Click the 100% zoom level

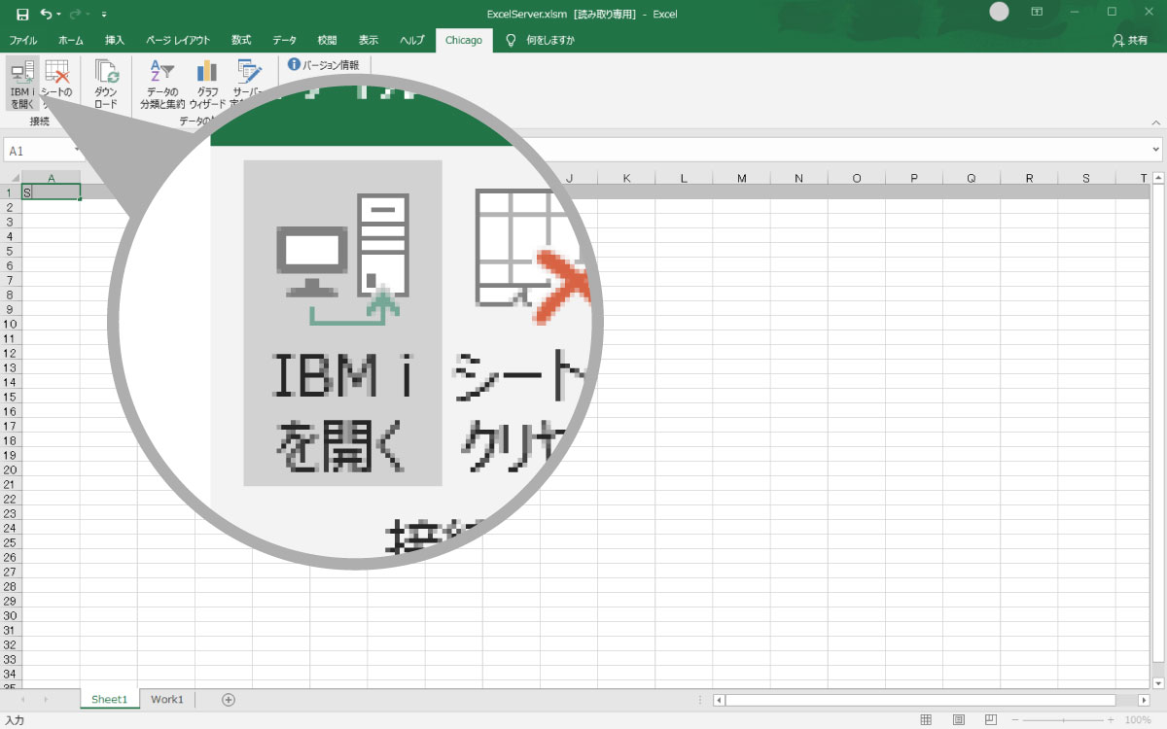click(1138, 719)
